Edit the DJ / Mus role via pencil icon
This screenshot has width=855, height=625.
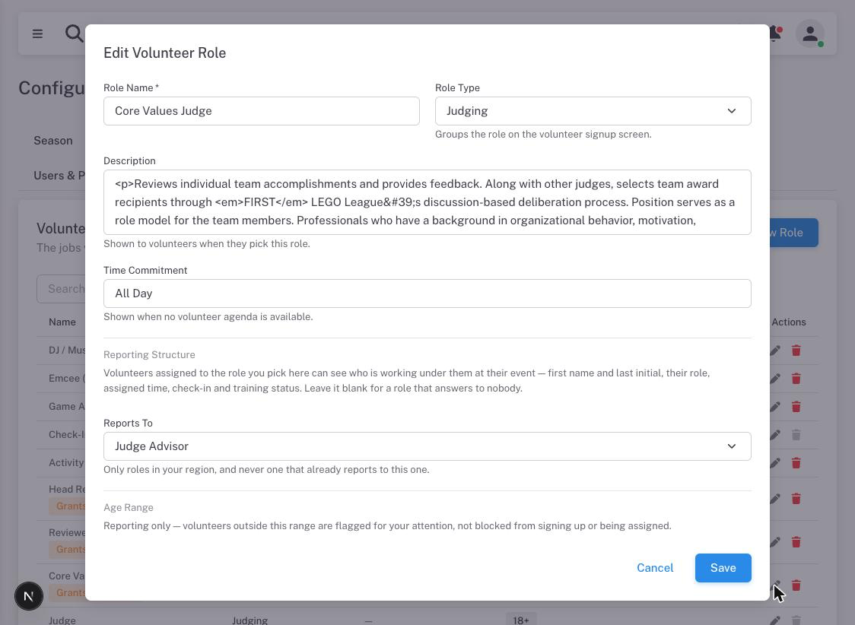(x=775, y=351)
